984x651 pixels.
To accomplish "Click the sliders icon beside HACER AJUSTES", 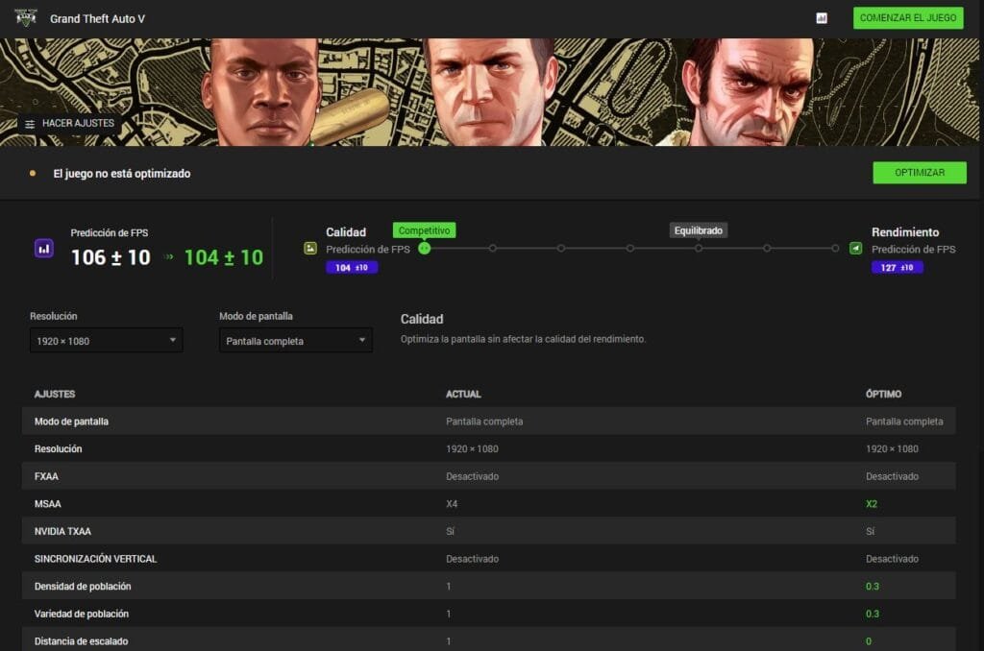I will click(30, 124).
